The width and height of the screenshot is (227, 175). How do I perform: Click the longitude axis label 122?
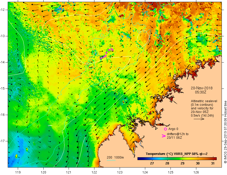click(x=94, y=172)
